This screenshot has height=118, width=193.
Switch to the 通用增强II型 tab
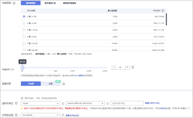coord(50,3)
